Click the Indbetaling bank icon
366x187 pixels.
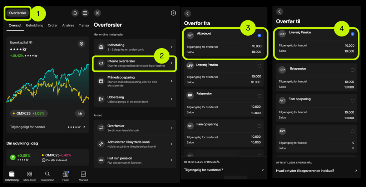[x=101, y=47]
